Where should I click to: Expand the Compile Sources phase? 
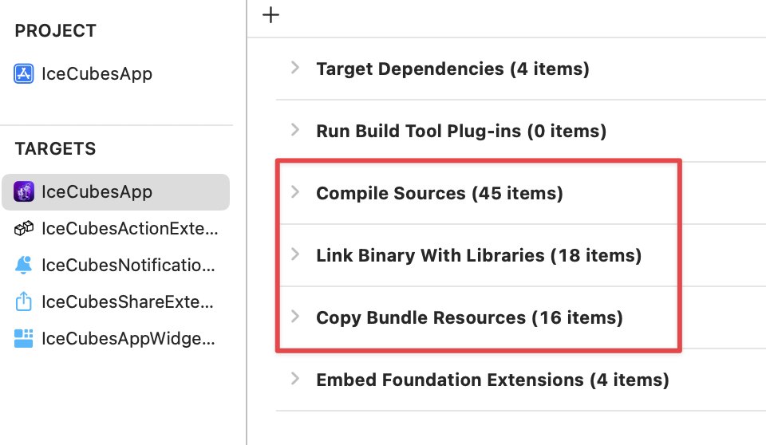pyautogui.click(x=295, y=192)
